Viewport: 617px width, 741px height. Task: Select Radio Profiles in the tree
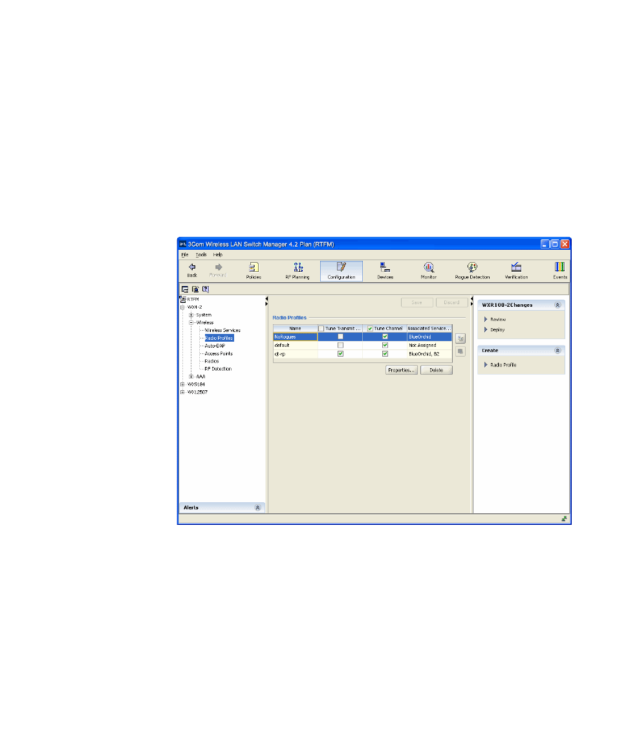click(219, 338)
